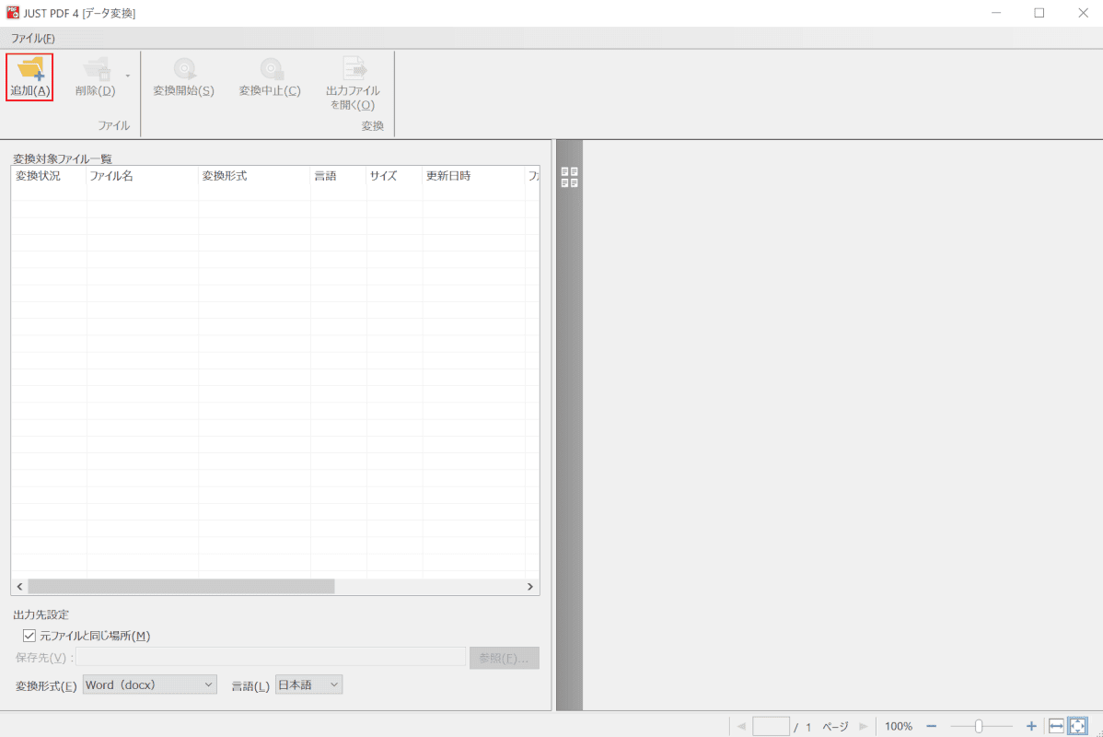
Task: Open the 言語 日本語 dropdown
Action: point(308,684)
